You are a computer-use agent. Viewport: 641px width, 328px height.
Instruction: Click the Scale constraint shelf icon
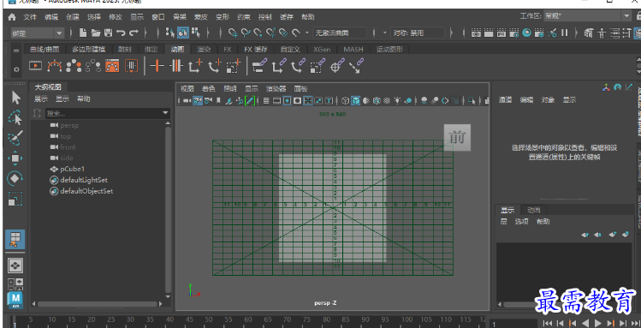318,66
